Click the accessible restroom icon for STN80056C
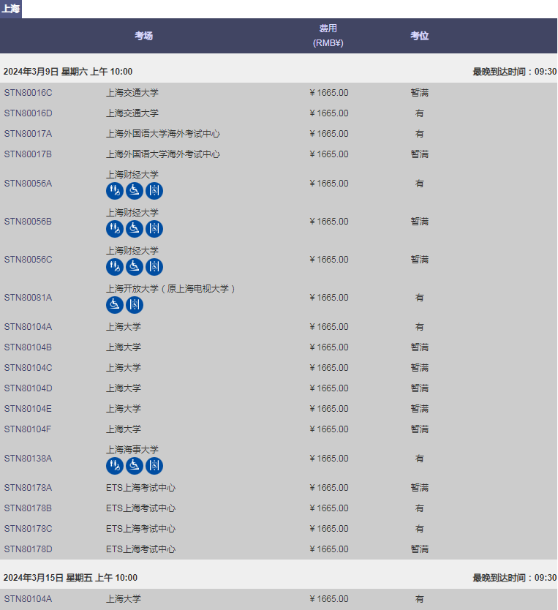The image size is (558, 610). (x=115, y=267)
